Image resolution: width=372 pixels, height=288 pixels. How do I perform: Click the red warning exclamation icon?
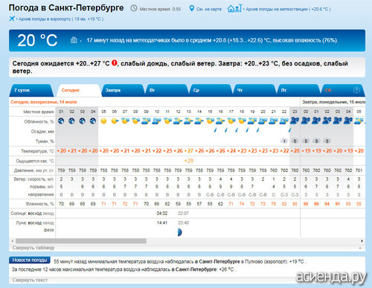point(114,63)
